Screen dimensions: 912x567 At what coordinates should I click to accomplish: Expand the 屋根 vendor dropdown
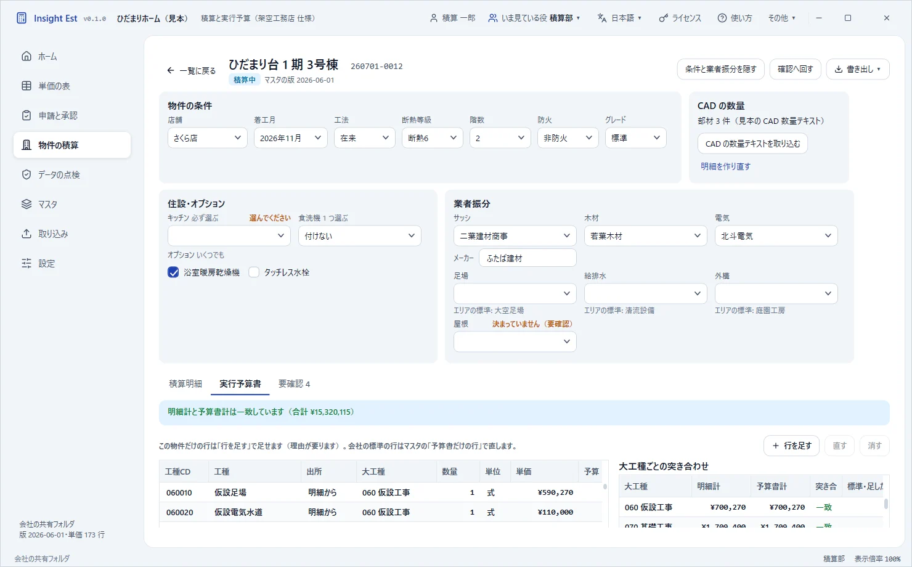point(515,341)
